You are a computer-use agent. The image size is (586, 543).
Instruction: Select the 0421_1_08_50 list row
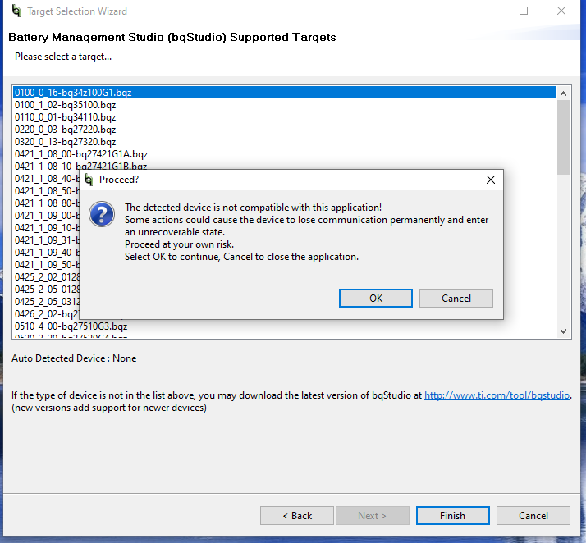(x=46, y=191)
